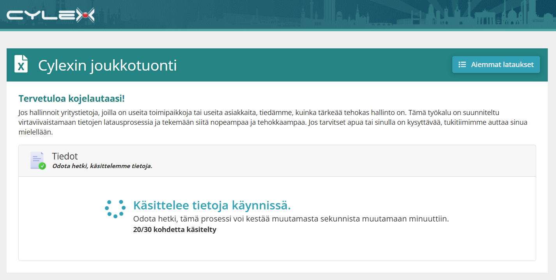Click Käsittelee tietoja käynnissä heading
Image resolution: width=556 pixels, height=280 pixels.
pos(212,205)
